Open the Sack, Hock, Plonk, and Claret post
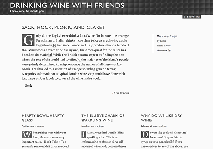213x149 pixels. click(x=63, y=27)
